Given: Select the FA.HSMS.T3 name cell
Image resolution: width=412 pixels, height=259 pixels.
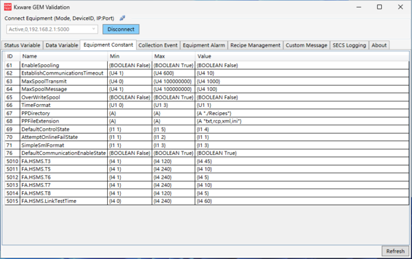Looking at the screenshot, I should click(64, 161).
